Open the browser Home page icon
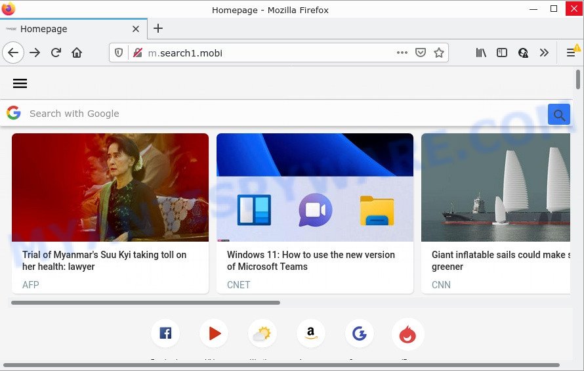Viewport: 584px width, 371px height. [77, 53]
